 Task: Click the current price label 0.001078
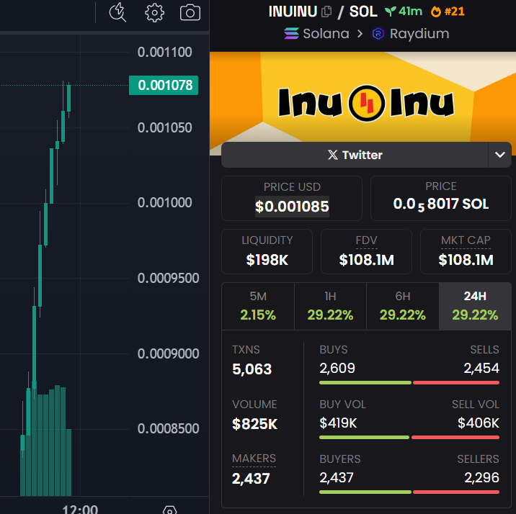click(164, 85)
